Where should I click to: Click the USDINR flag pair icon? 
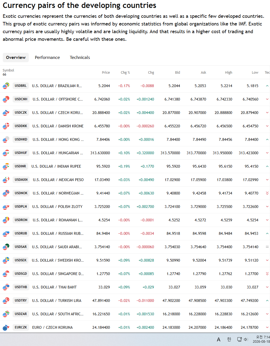tap(6, 166)
